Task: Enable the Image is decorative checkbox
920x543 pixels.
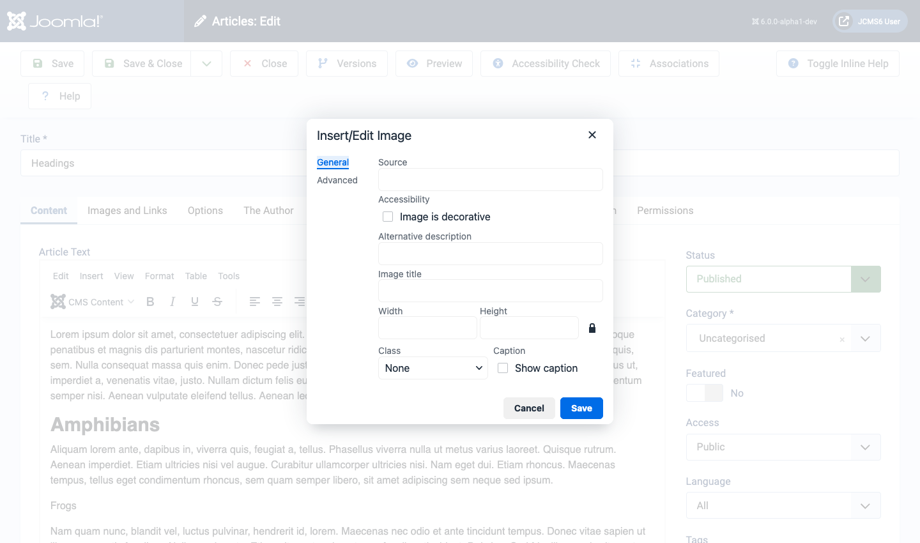Action: pyautogui.click(x=388, y=217)
